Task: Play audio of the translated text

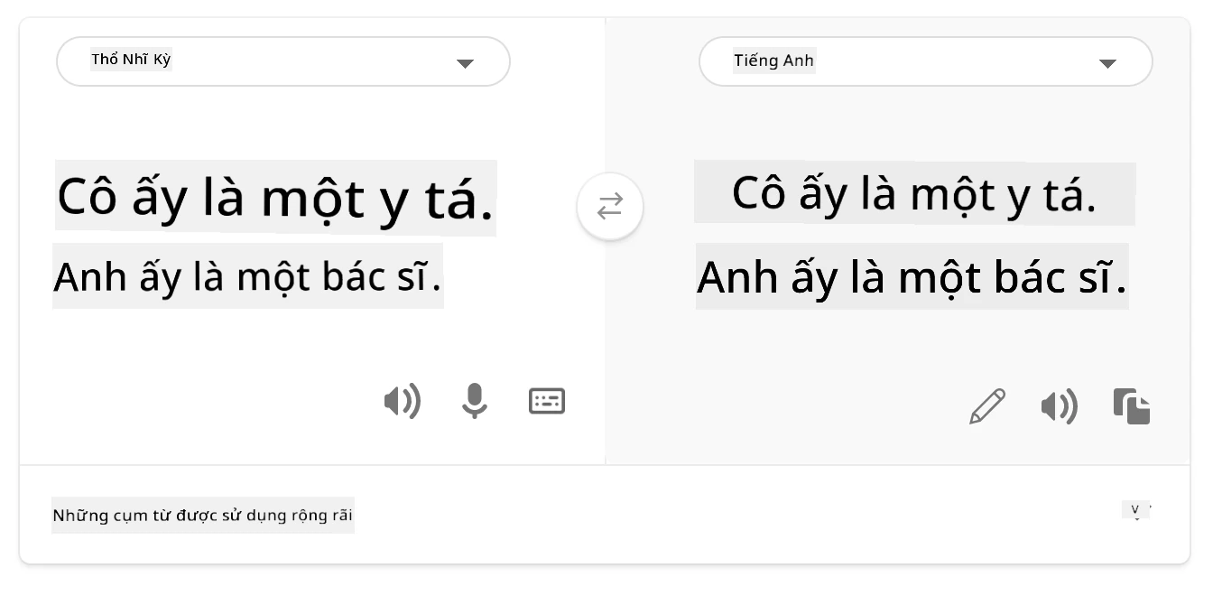Action: click(1060, 407)
